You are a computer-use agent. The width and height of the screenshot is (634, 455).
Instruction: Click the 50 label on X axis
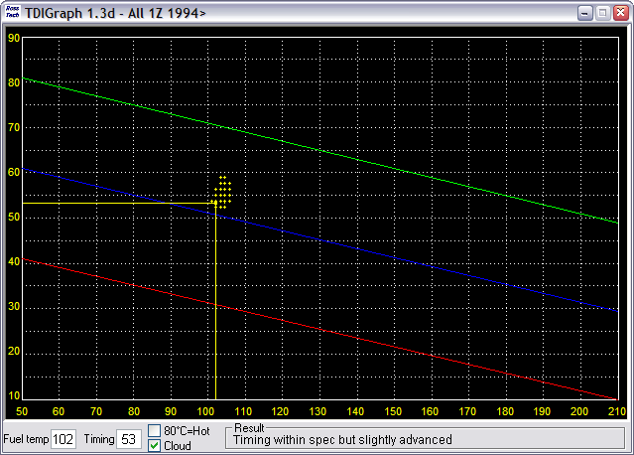pyautogui.click(x=23, y=410)
